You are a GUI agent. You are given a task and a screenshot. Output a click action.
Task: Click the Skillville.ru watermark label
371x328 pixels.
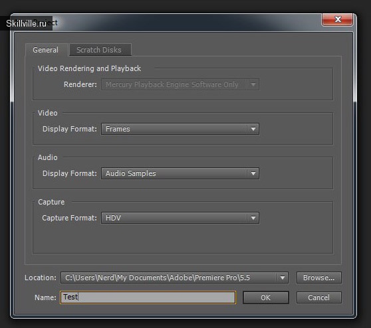point(26,23)
